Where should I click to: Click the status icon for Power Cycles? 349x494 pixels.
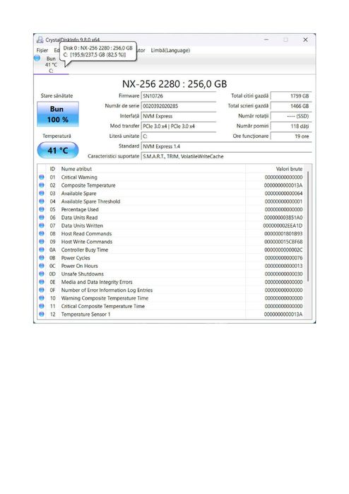pyautogui.click(x=42, y=258)
